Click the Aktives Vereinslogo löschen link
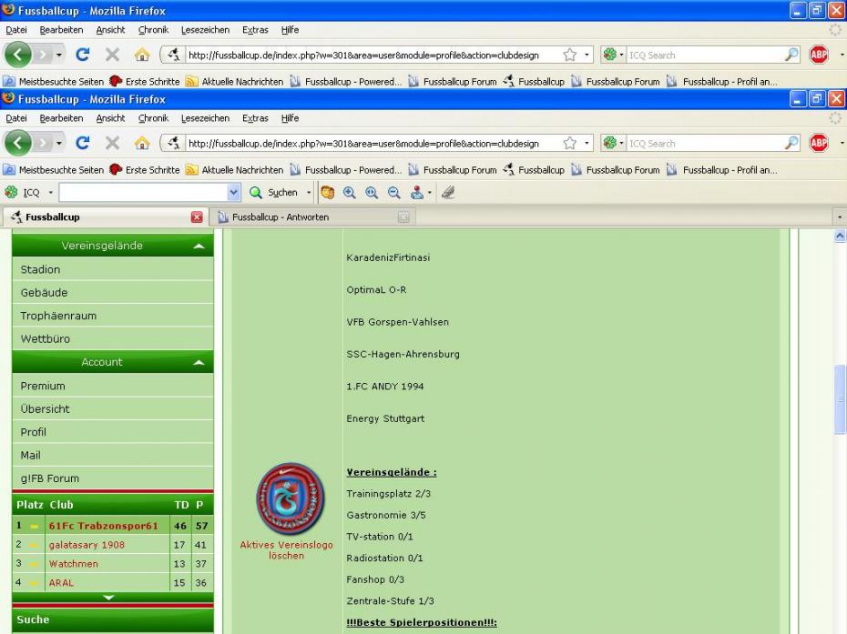Screen dimensions: 847x634 tap(286, 550)
